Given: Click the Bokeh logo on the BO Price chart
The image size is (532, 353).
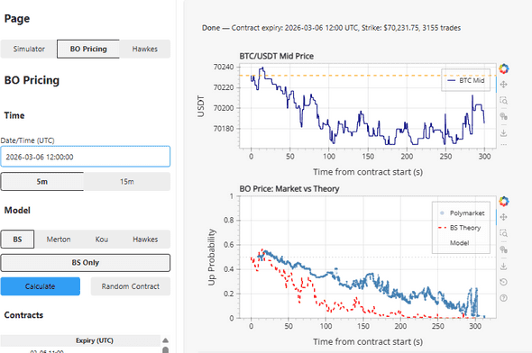Looking at the screenshot, I should [503, 201].
